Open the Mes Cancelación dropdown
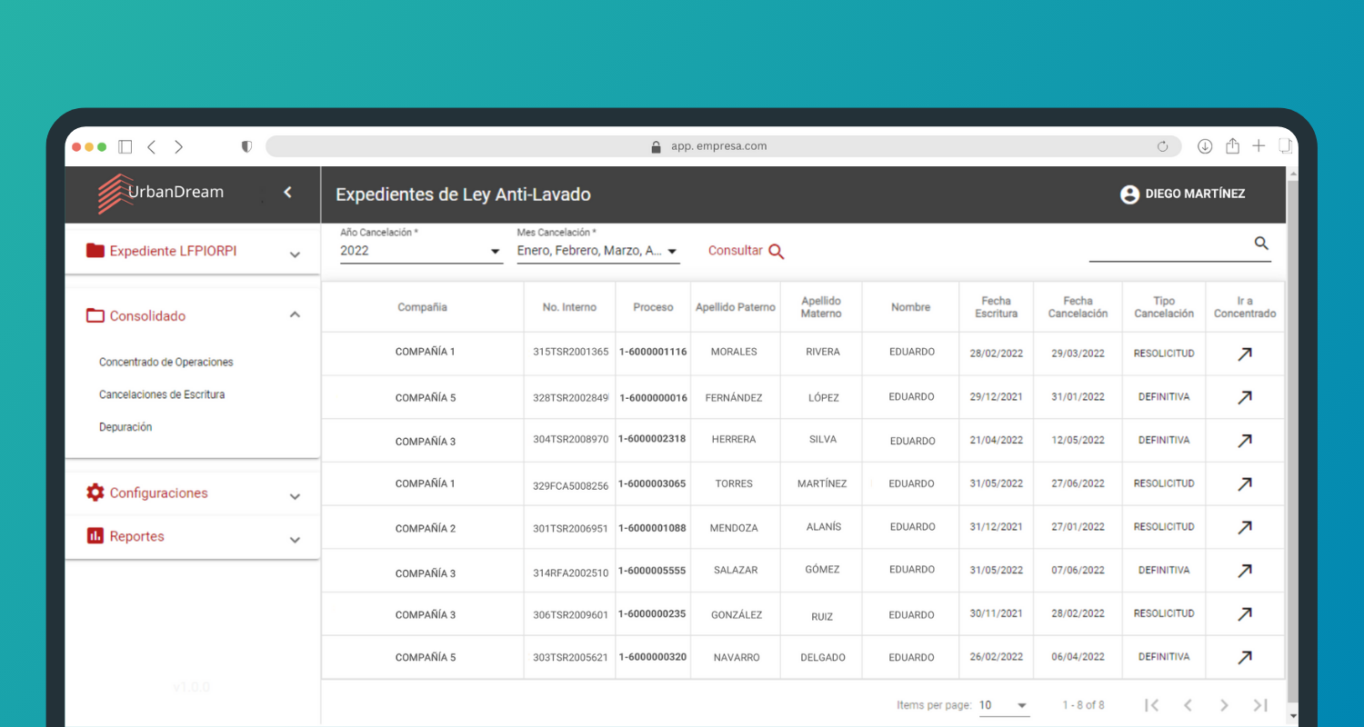1364x727 pixels. click(597, 251)
